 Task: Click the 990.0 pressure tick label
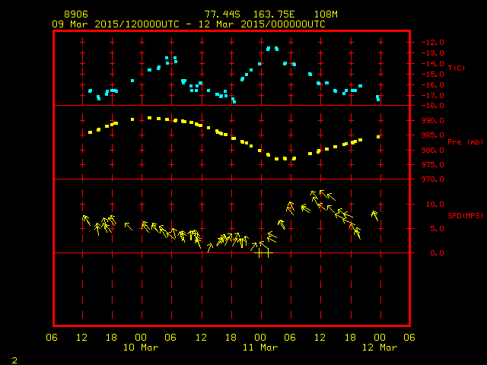[431, 121]
